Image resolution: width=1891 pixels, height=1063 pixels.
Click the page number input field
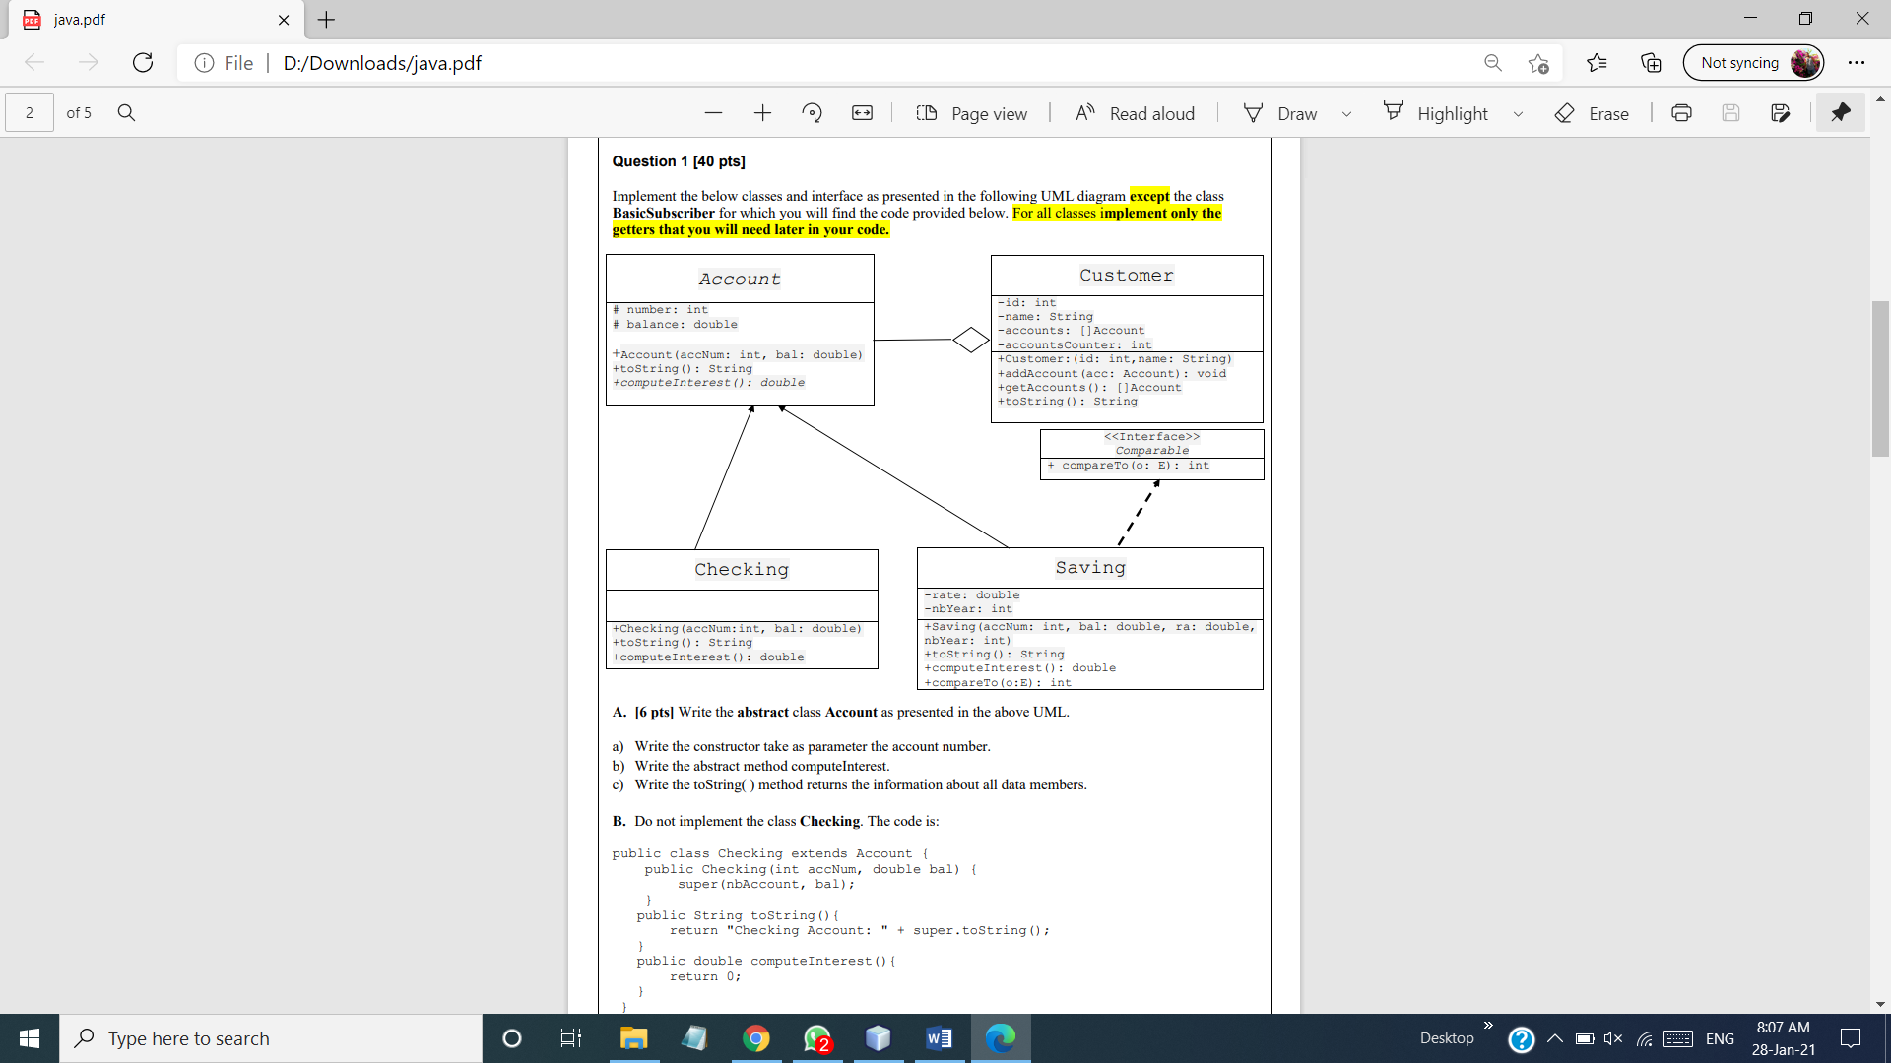pyautogui.click(x=29, y=112)
